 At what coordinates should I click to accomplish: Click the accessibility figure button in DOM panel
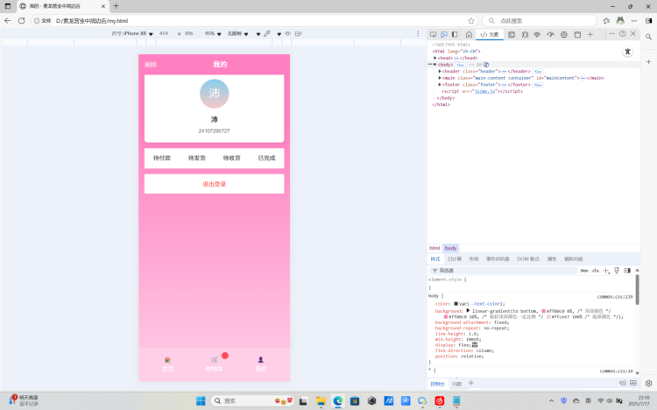[627, 52]
